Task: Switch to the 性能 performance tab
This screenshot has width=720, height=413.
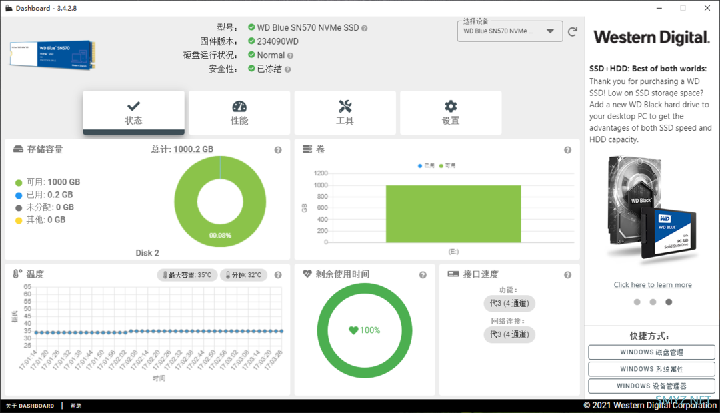Action: (x=239, y=113)
